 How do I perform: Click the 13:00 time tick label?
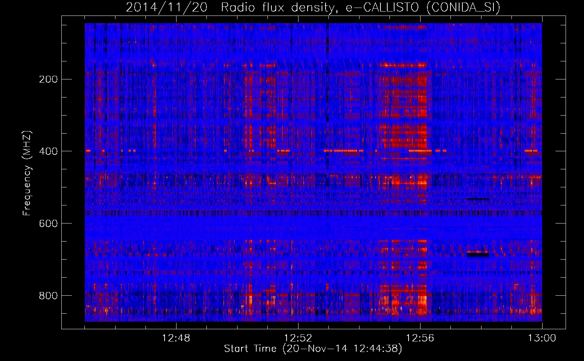[x=542, y=338]
